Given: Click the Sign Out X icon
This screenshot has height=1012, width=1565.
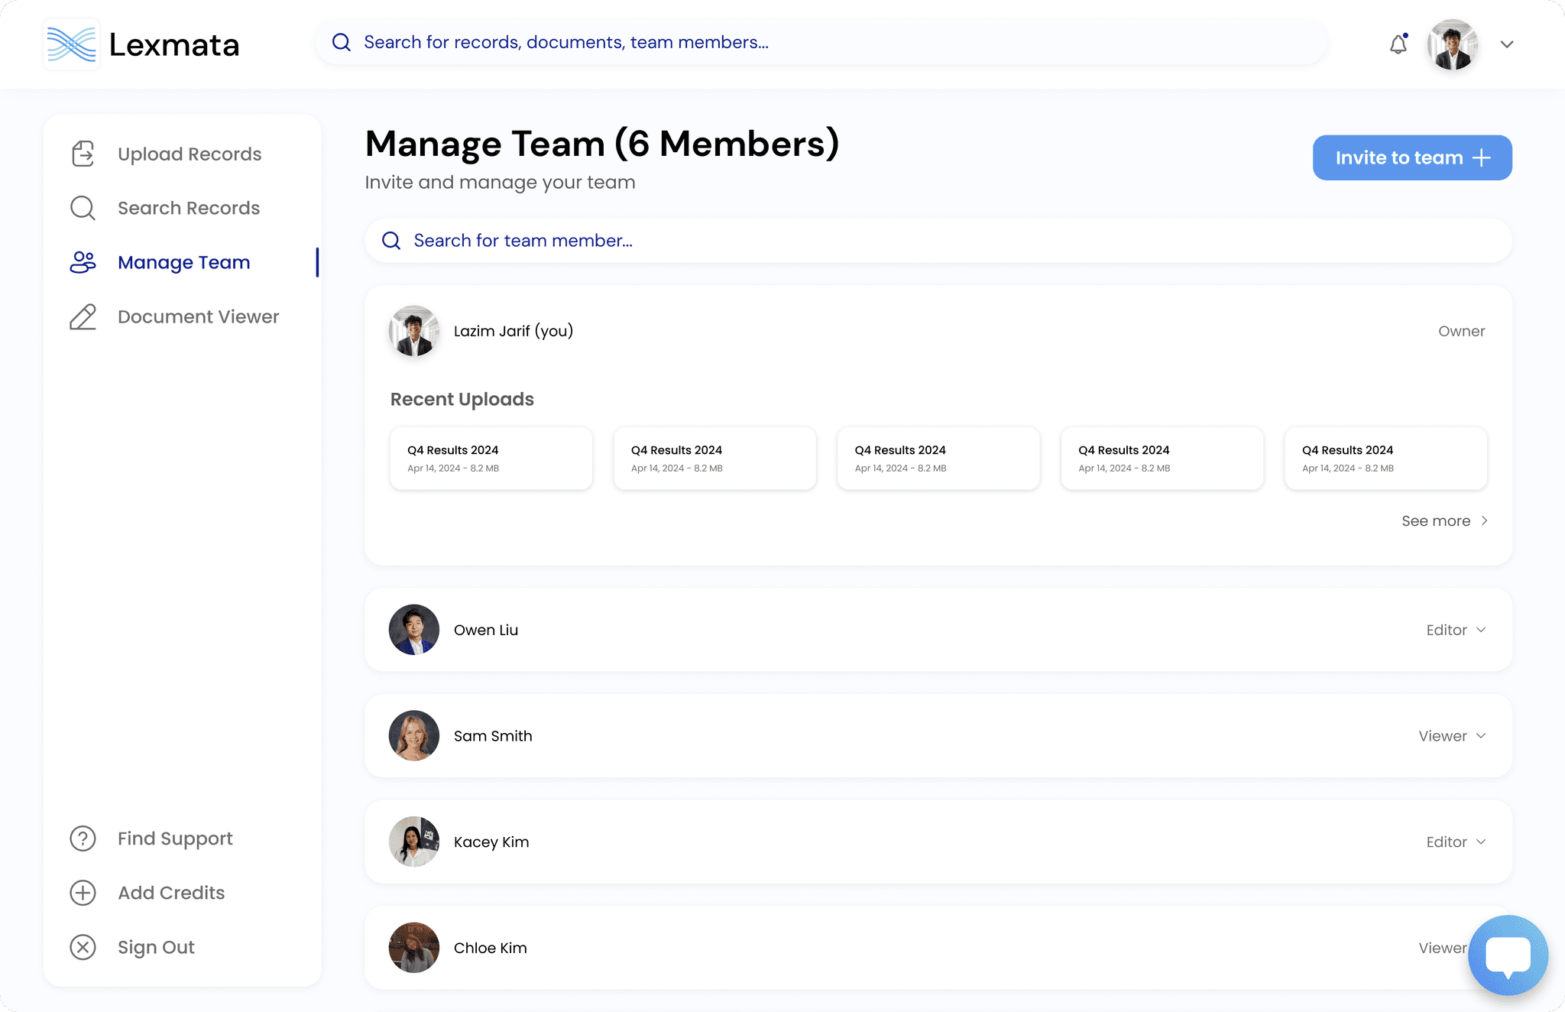Looking at the screenshot, I should [83, 947].
